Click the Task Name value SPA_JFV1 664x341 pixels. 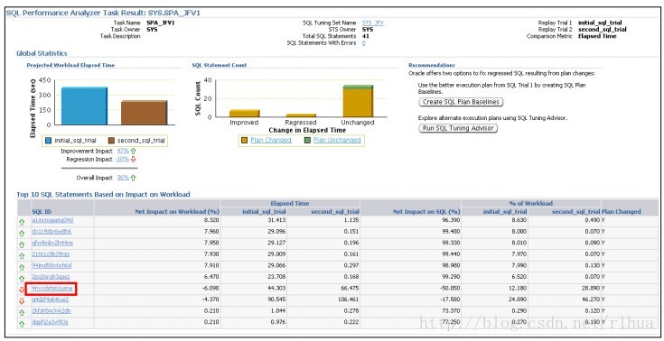click(x=161, y=23)
